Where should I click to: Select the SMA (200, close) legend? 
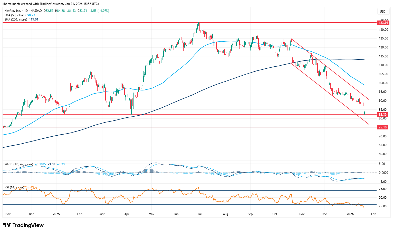(16, 19)
